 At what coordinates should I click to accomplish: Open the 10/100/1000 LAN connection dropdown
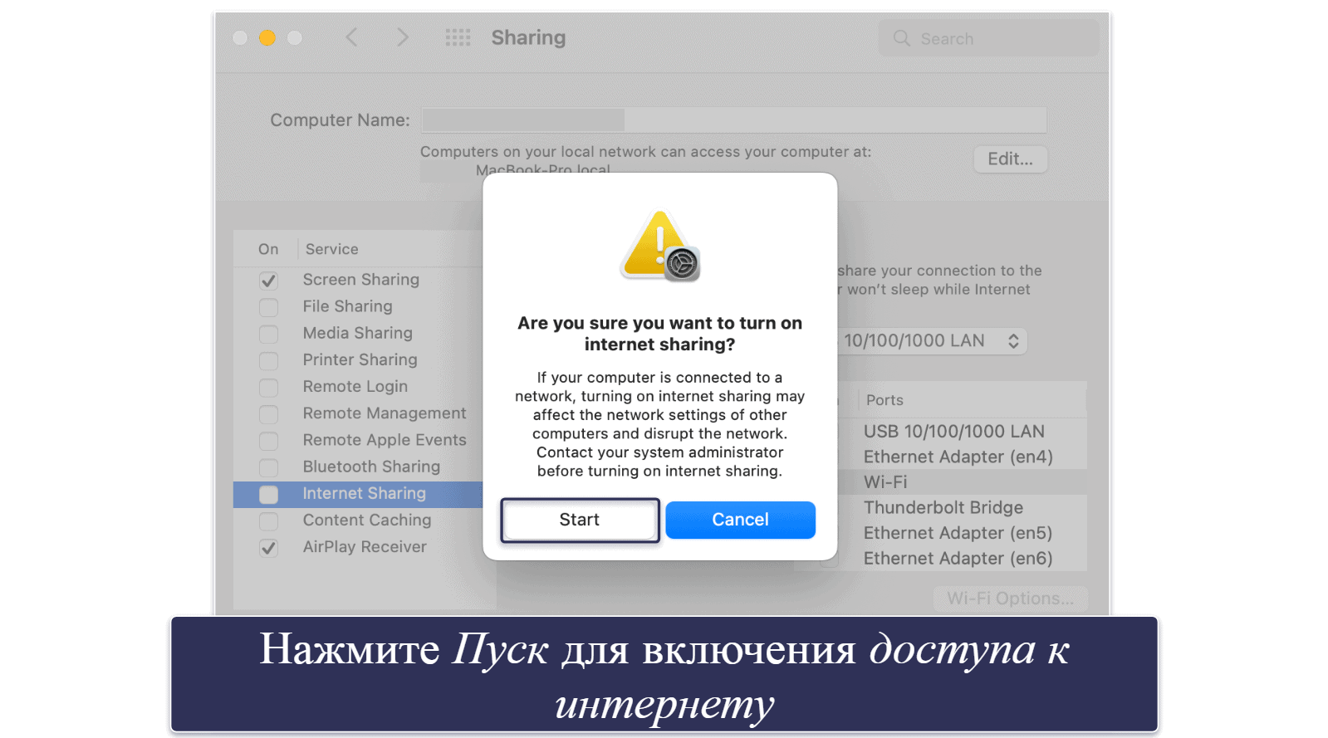932,341
